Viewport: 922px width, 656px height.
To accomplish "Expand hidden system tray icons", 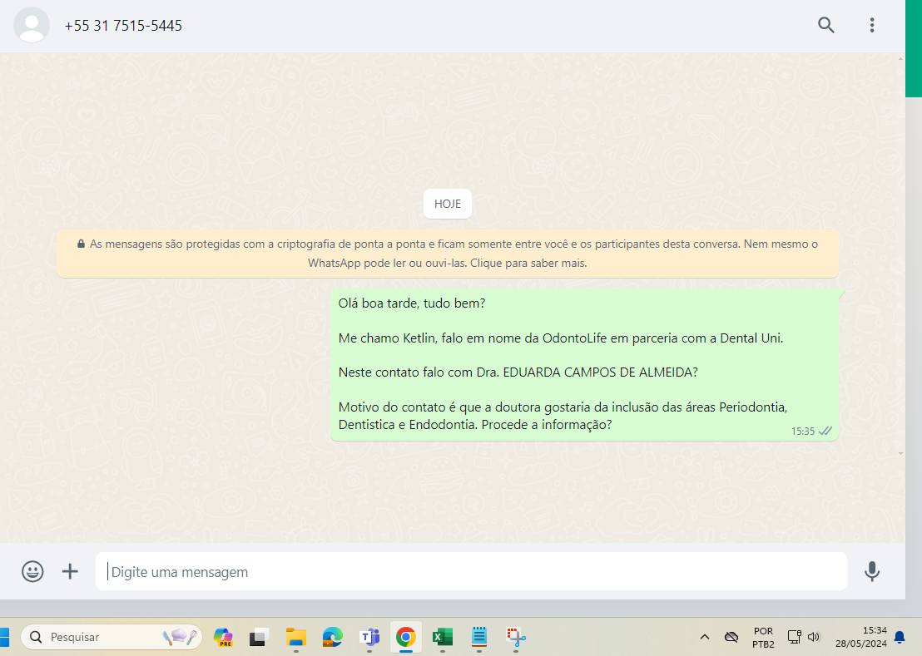I will (705, 637).
